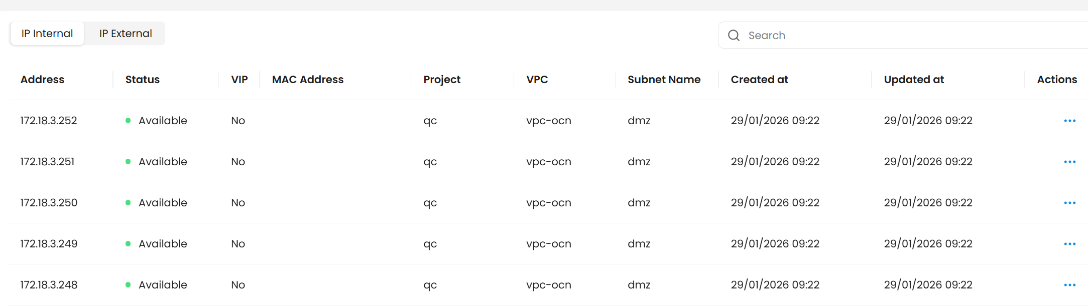This screenshot has width=1088, height=306.
Task: Open actions menu for 172.18.3.249
Action: pos(1069,244)
